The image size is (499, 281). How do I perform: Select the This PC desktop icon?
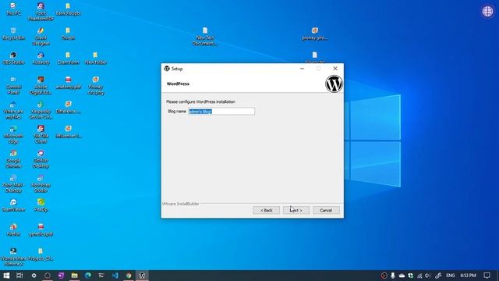click(x=13, y=9)
